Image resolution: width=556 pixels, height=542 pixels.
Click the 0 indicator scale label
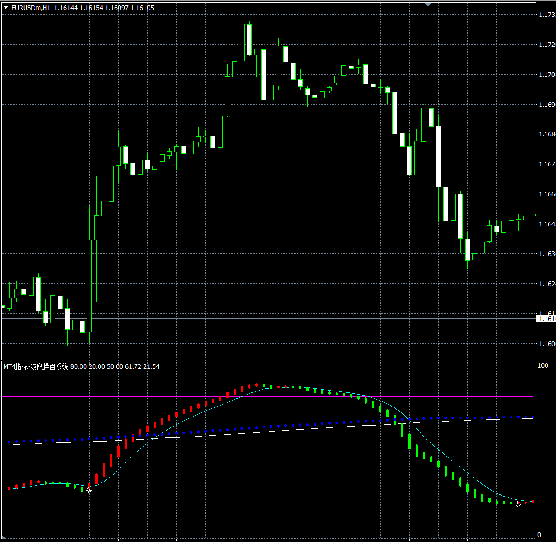(539, 535)
